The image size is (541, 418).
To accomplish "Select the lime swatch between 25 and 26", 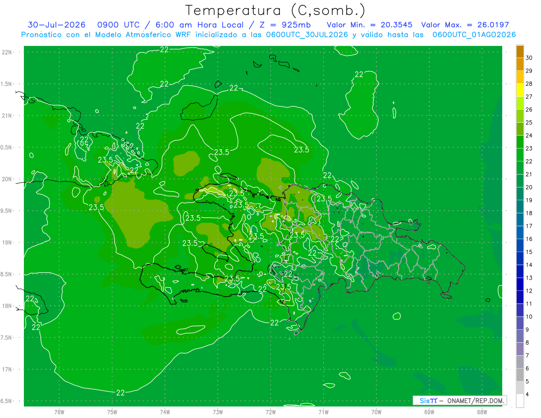I will point(520,116).
